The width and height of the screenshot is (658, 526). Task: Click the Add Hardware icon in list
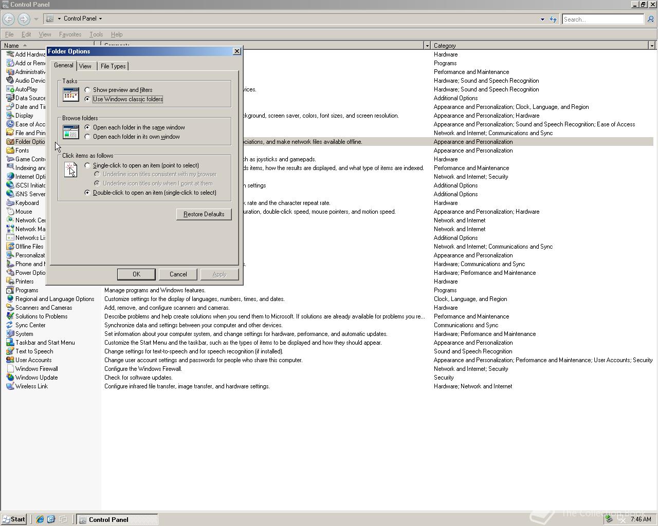tap(10, 54)
